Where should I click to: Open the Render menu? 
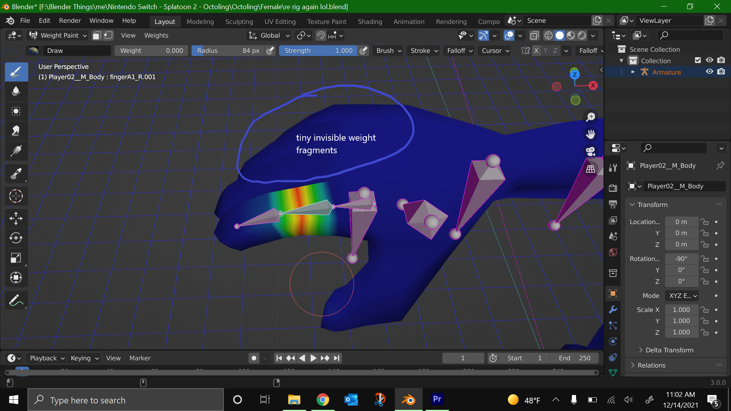[70, 21]
